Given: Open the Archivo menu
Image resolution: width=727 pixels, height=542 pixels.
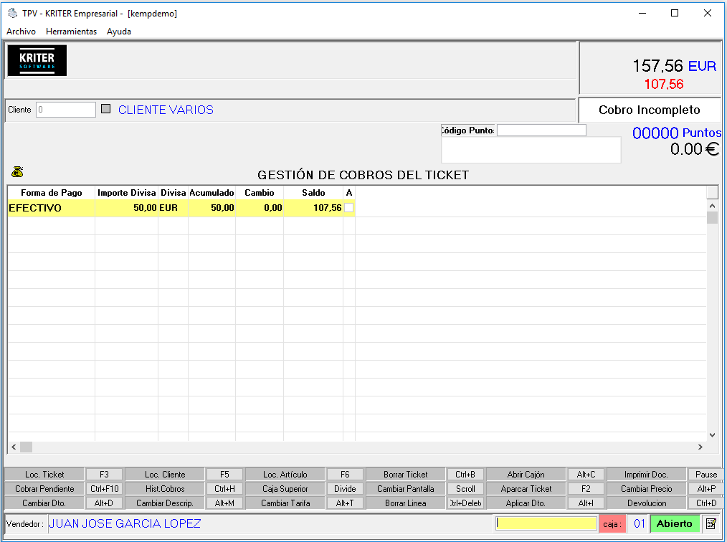Looking at the screenshot, I should [x=21, y=31].
